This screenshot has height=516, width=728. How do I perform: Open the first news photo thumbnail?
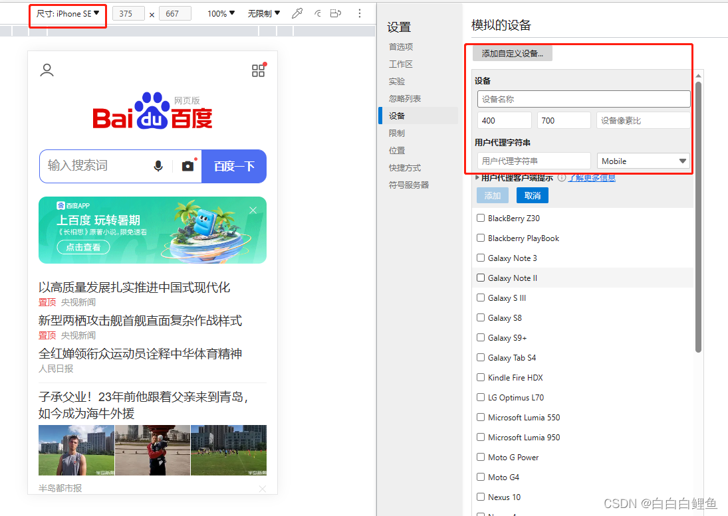point(76,450)
